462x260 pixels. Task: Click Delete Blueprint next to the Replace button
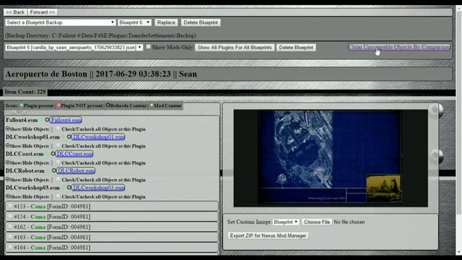201,22
